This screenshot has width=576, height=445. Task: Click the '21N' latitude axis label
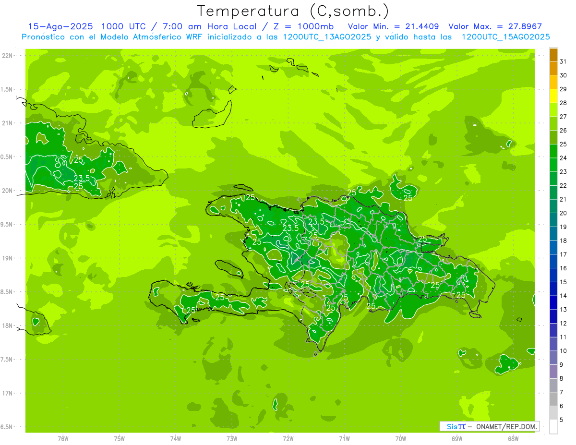pos(8,123)
